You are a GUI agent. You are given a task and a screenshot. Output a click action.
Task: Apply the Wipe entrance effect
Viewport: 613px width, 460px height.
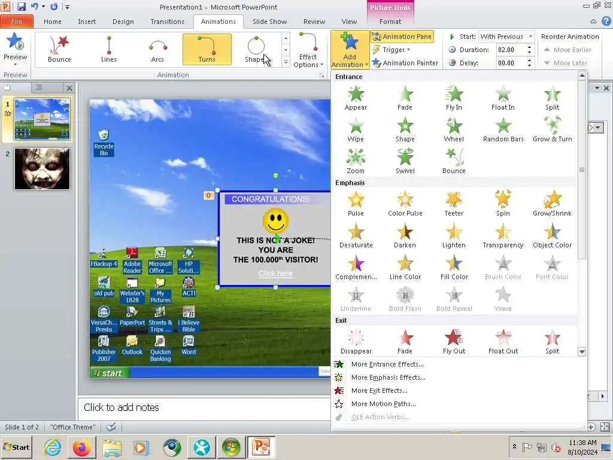pos(356,130)
